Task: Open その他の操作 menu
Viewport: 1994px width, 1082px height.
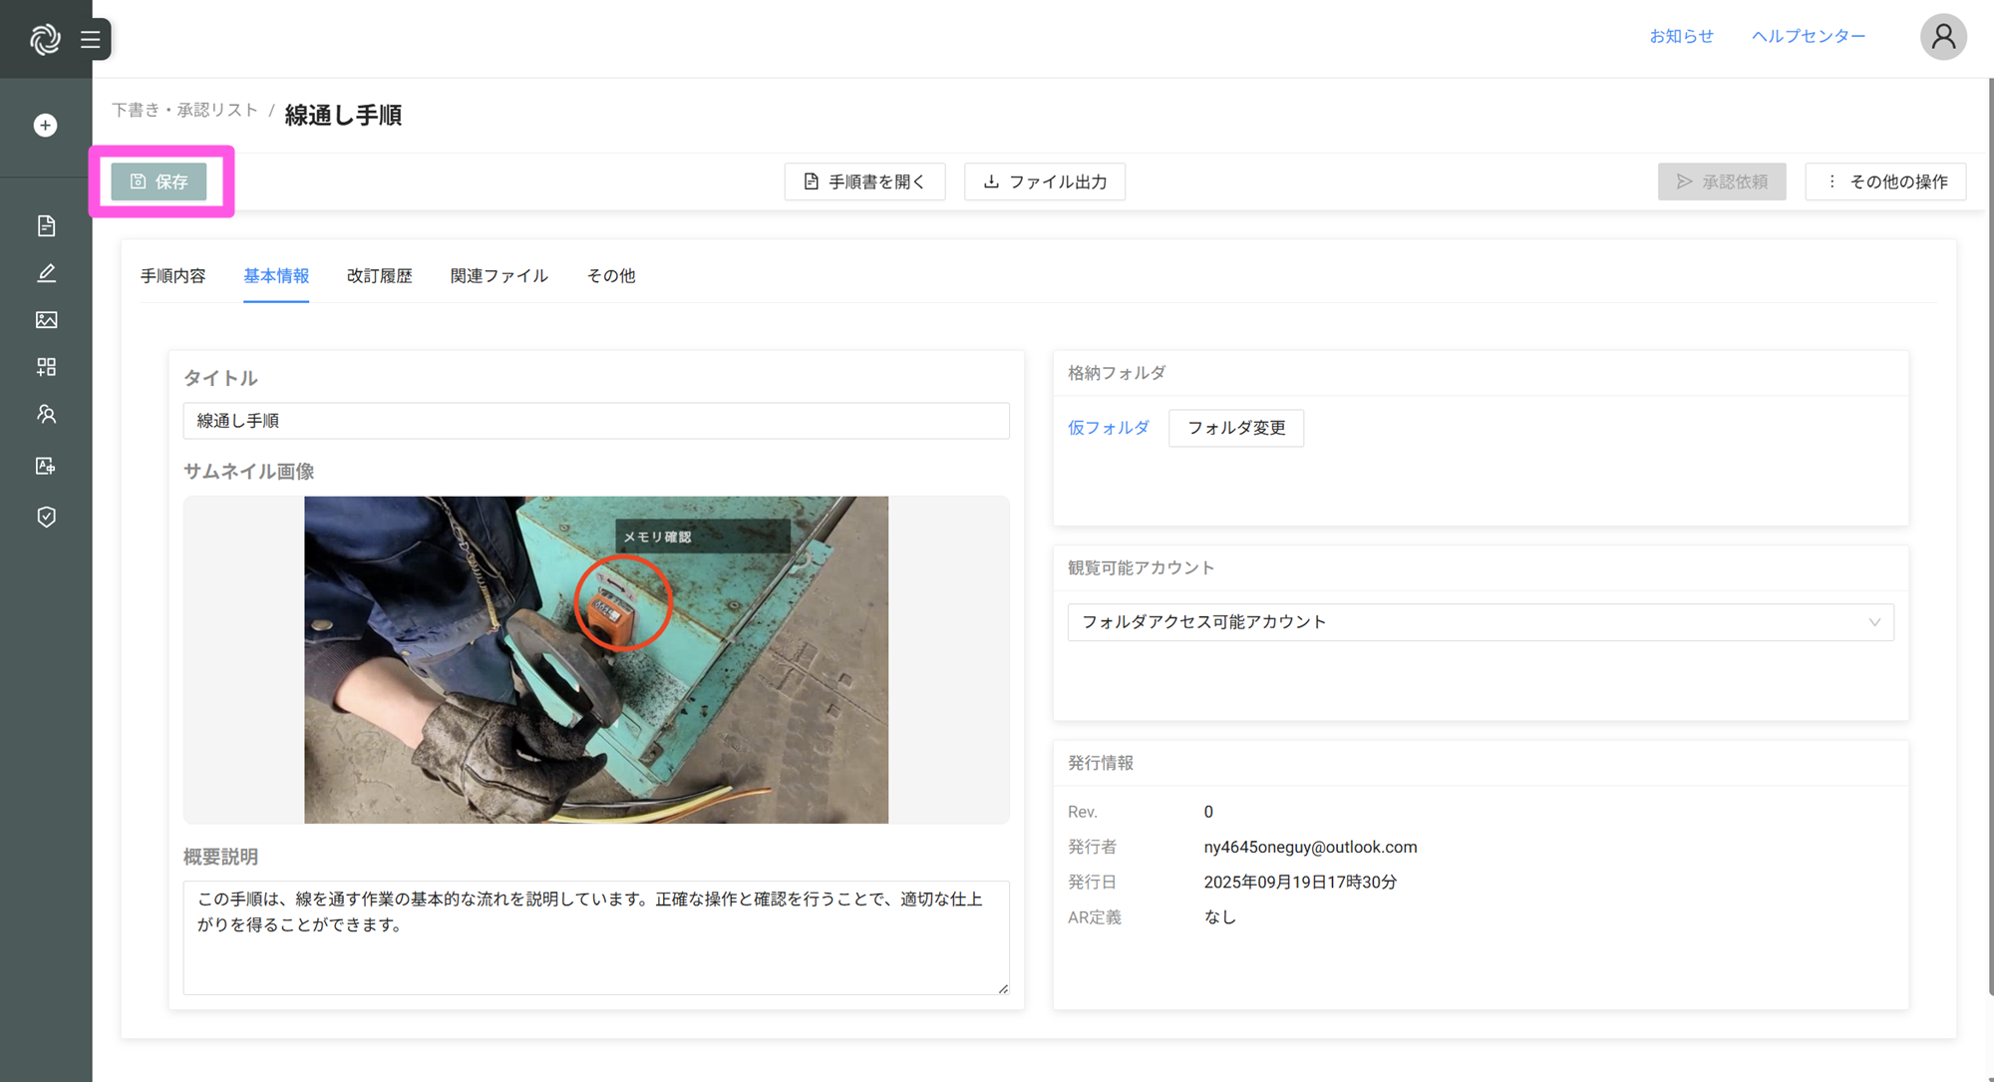Action: [x=1885, y=181]
